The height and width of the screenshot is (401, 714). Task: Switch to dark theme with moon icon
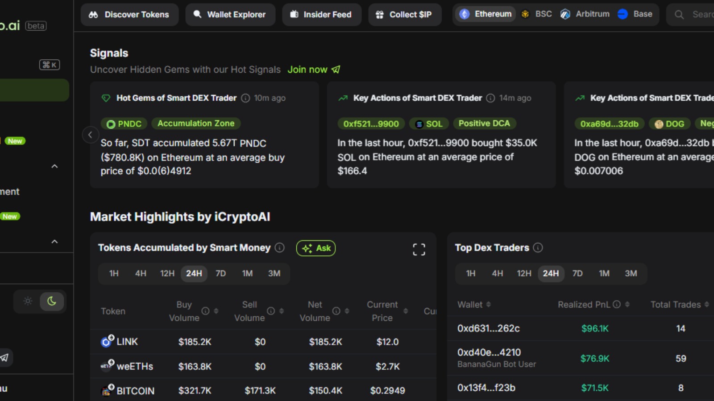point(52,301)
